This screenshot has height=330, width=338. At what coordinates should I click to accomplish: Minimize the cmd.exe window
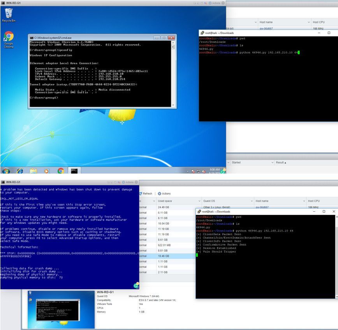pyautogui.click(x=157, y=38)
